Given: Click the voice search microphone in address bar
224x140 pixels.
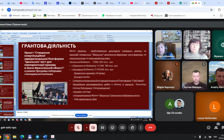Looking at the screenshot, I should (x=9, y=10).
